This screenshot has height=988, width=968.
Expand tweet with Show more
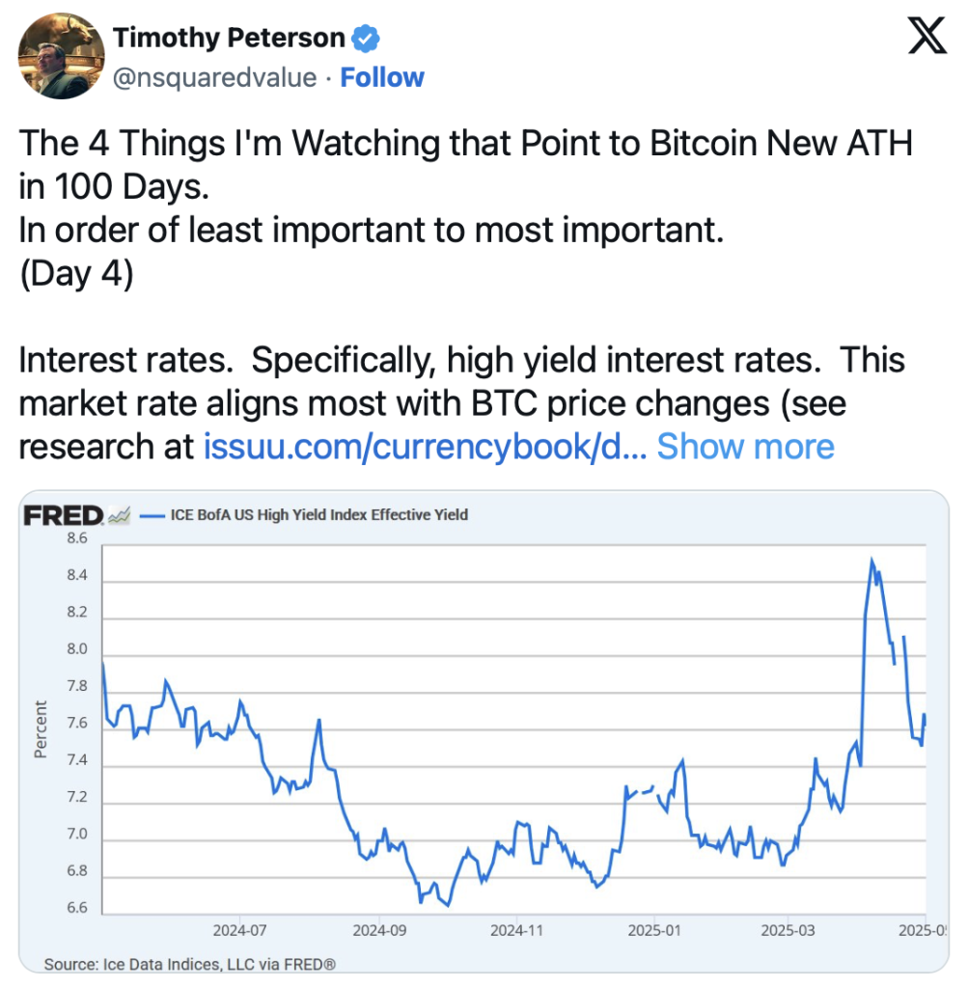point(745,447)
